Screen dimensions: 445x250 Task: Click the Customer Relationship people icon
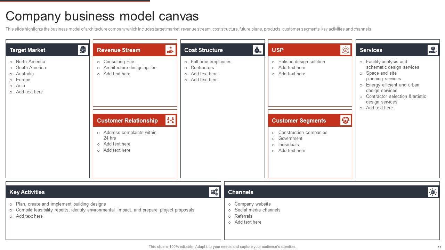(170, 120)
